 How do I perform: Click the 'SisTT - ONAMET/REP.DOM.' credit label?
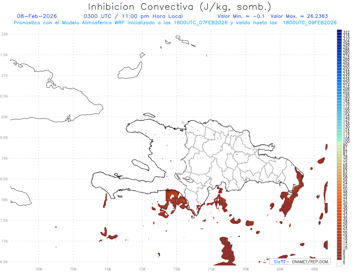pos(301,262)
